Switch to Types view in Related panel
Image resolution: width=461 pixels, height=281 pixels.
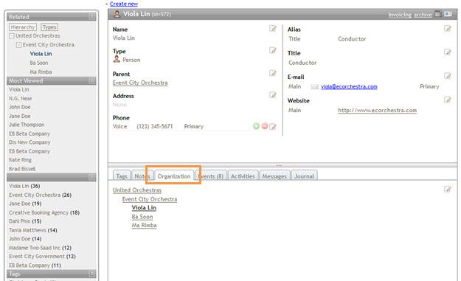49,27
